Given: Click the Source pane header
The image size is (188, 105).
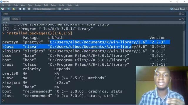Looking at the screenshot, I should [x=93, y=14].
